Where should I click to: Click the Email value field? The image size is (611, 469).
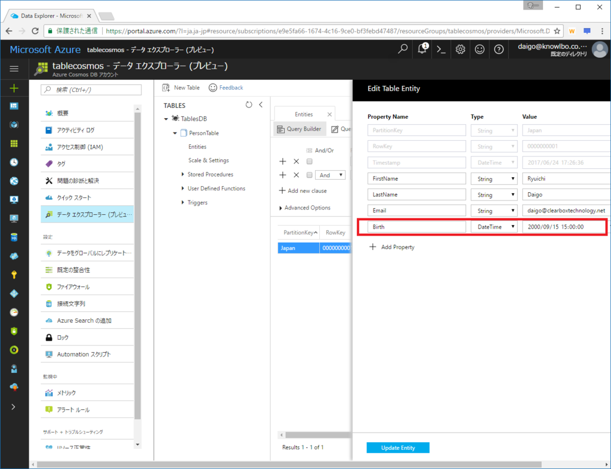pos(566,211)
